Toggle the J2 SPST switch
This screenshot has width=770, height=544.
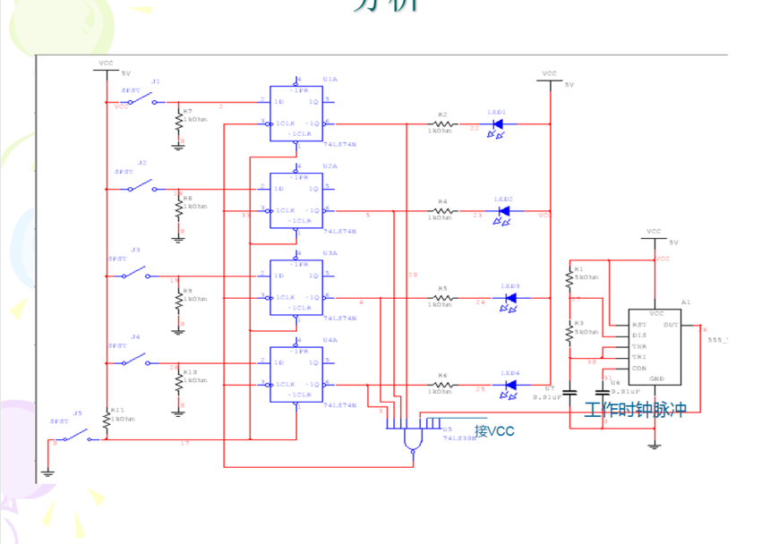point(139,187)
